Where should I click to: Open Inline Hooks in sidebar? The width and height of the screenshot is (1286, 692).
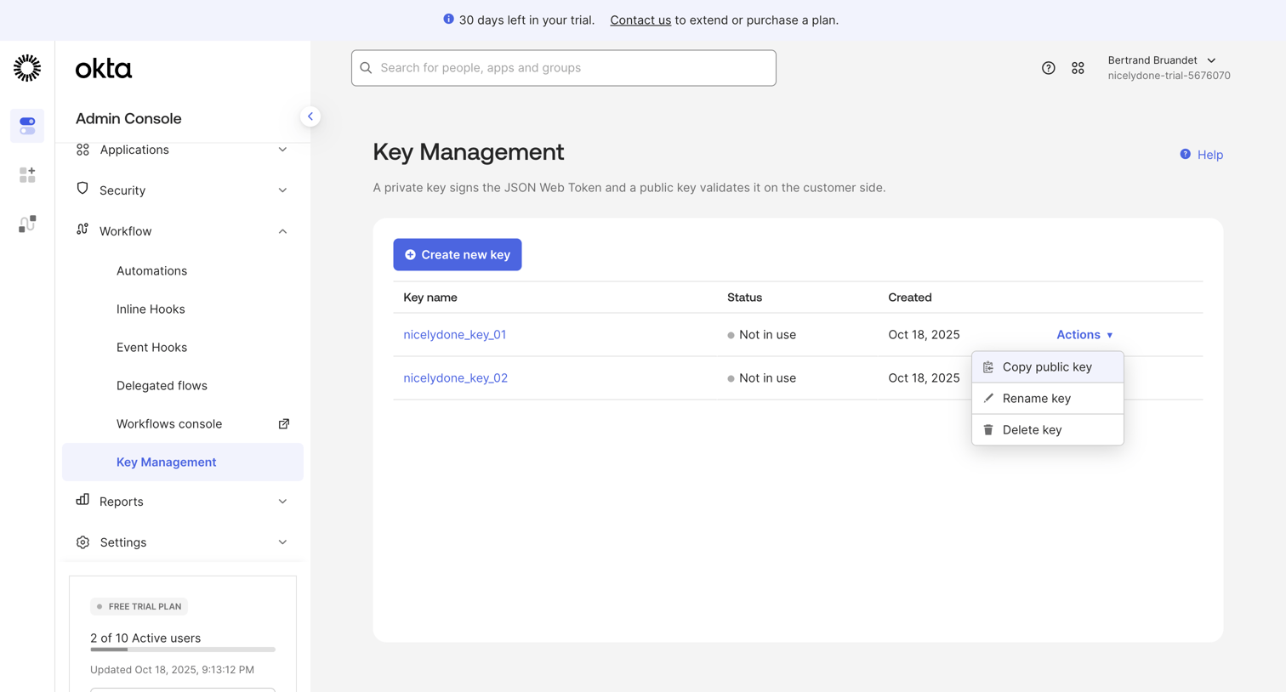[x=151, y=309]
